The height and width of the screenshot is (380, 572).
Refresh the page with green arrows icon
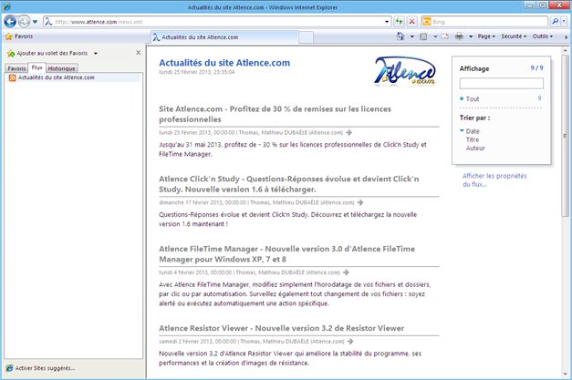[399, 22]
